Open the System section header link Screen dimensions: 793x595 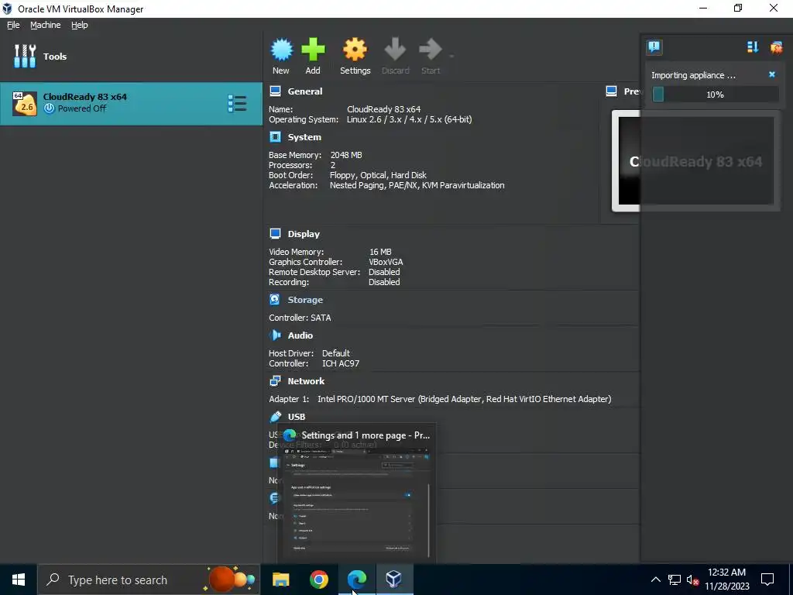tap(304, 137)
